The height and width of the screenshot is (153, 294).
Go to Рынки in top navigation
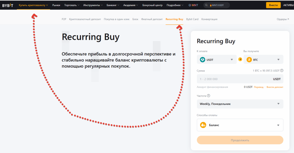point(56,5)
